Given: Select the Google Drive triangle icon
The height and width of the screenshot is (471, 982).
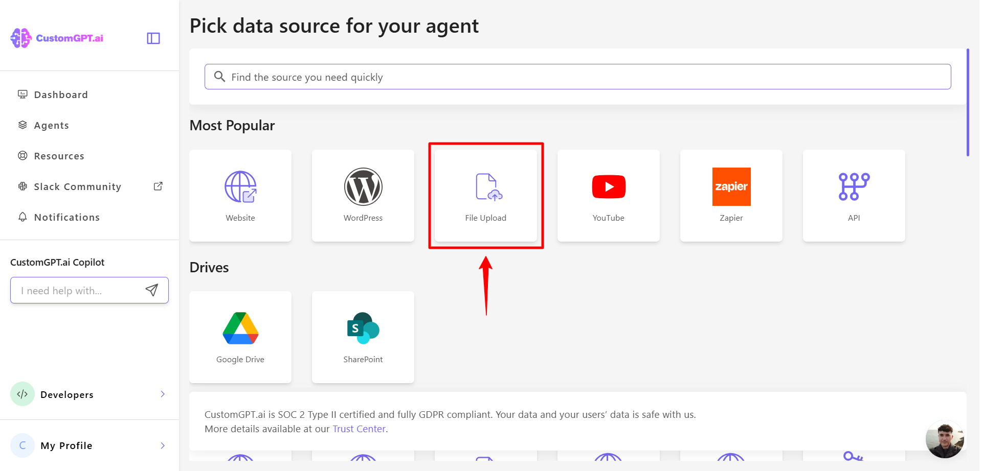Looking at the screenshot, I should (x=240, y=328).
